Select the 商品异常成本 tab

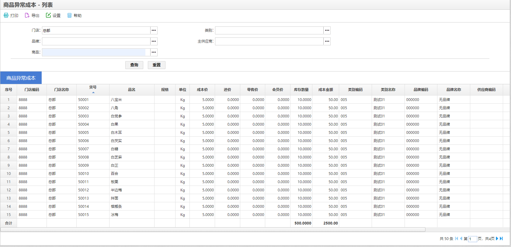point(21,78)
